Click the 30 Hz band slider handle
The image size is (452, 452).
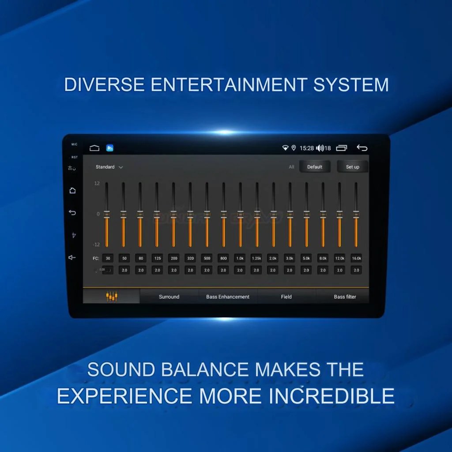107,215
